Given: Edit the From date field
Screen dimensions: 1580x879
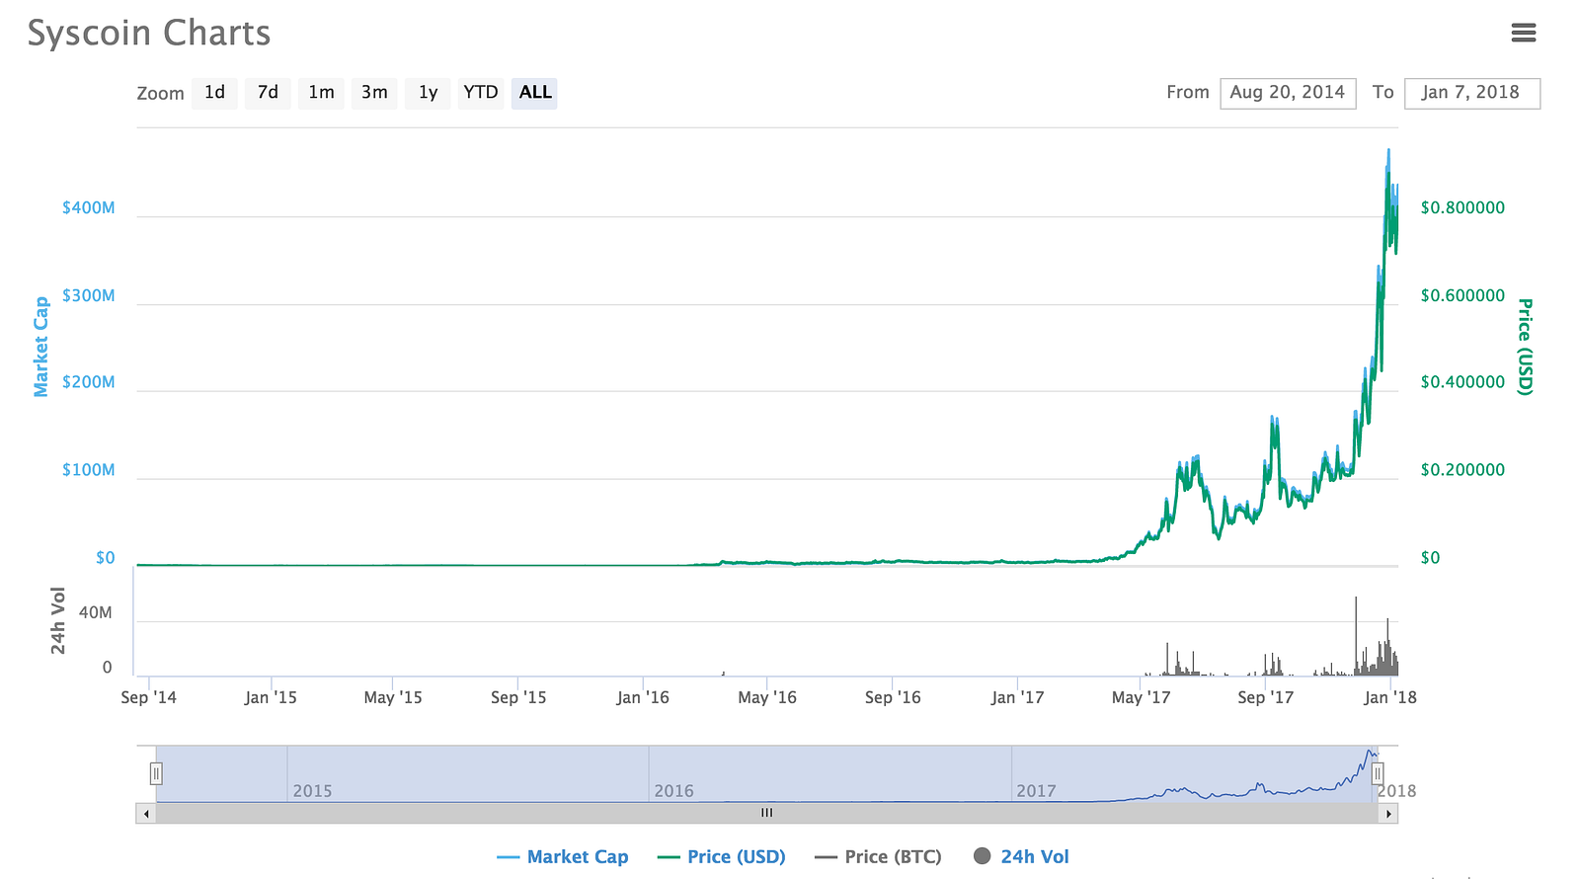Looking at the screenshot, I should (1288, 93).
